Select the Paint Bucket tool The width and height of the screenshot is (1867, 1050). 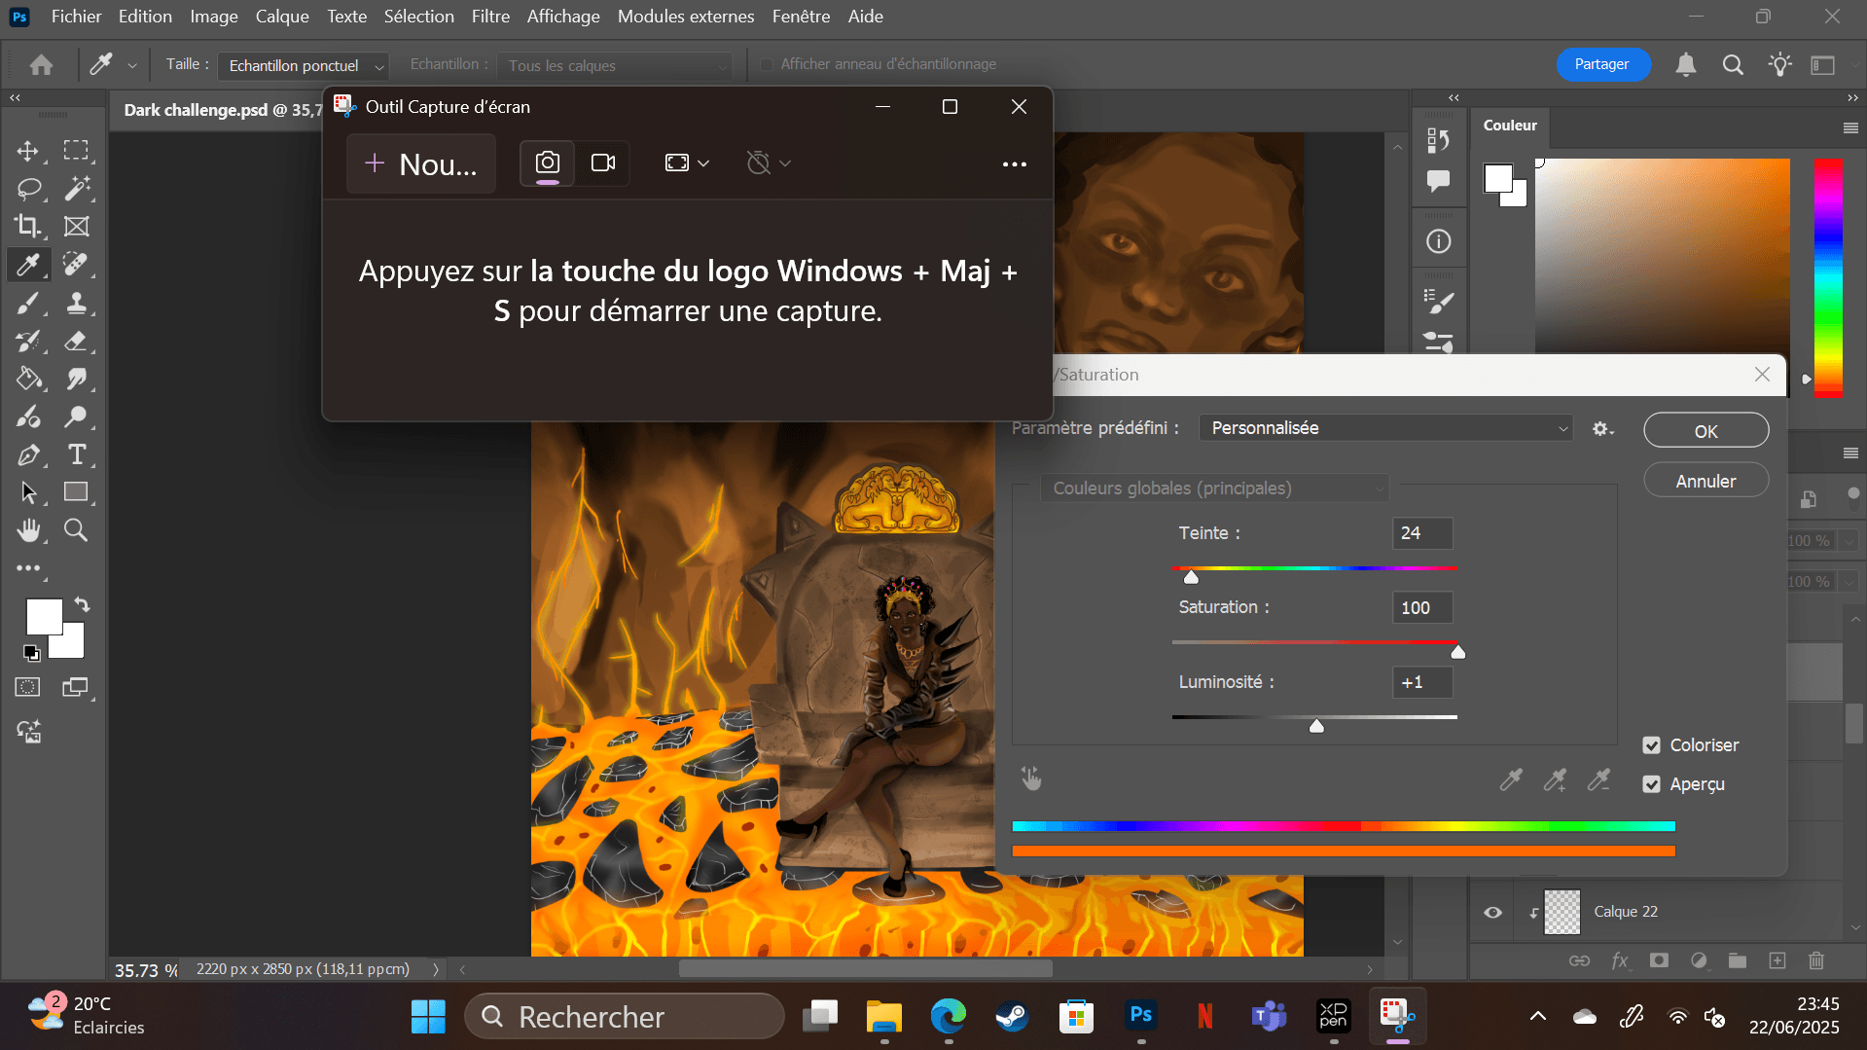point(28,379)
